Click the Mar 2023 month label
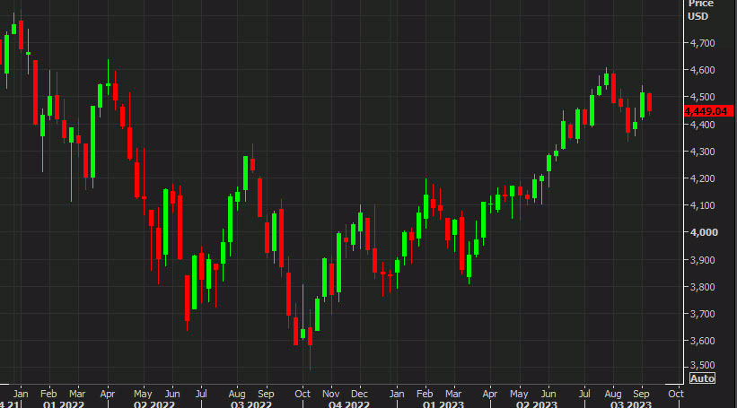Screen dimensions: 737x408 point(453,394)
